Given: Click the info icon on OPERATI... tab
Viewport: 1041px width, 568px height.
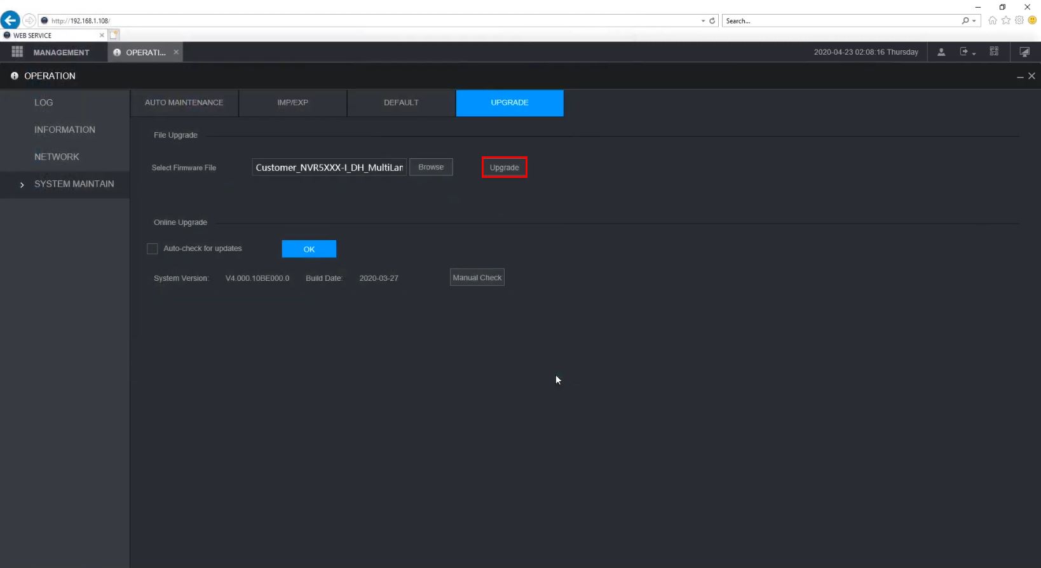Looking at the screenshot, I should [x=117, y=53].
